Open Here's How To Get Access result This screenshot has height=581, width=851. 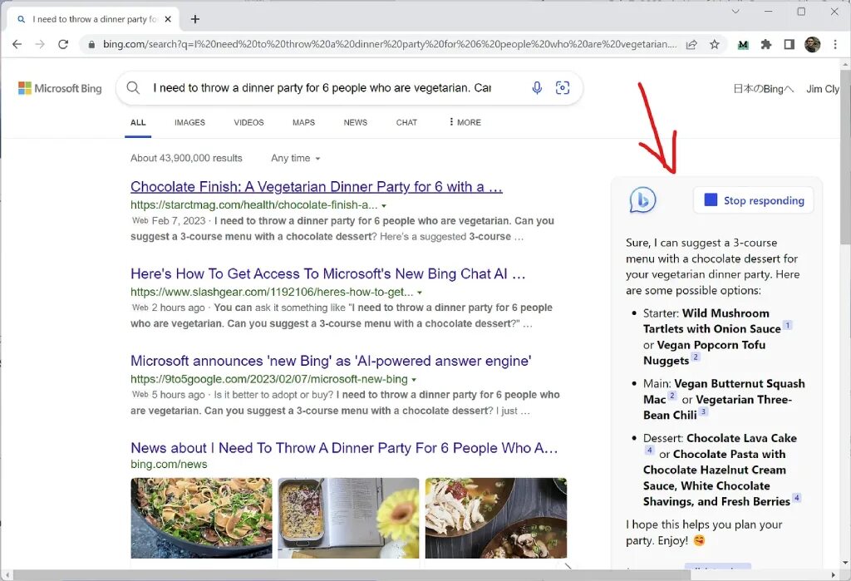327,273
